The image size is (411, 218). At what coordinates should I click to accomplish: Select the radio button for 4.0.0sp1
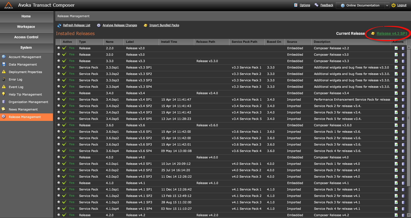tap(59, 163)
